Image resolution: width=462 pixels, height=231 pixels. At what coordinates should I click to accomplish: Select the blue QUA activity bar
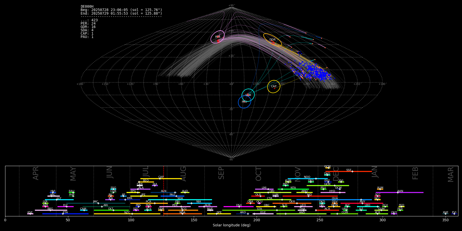(x=334, y=200)
